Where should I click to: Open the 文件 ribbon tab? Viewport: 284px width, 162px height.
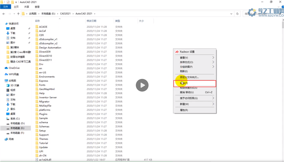pos(6,7)
